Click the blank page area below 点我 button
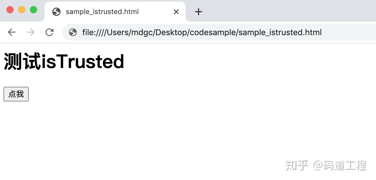 pyautogui.click(x=117, y=132)
